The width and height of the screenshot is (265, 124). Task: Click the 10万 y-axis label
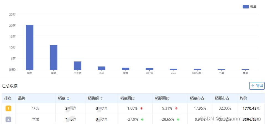(x=12, y=48)
